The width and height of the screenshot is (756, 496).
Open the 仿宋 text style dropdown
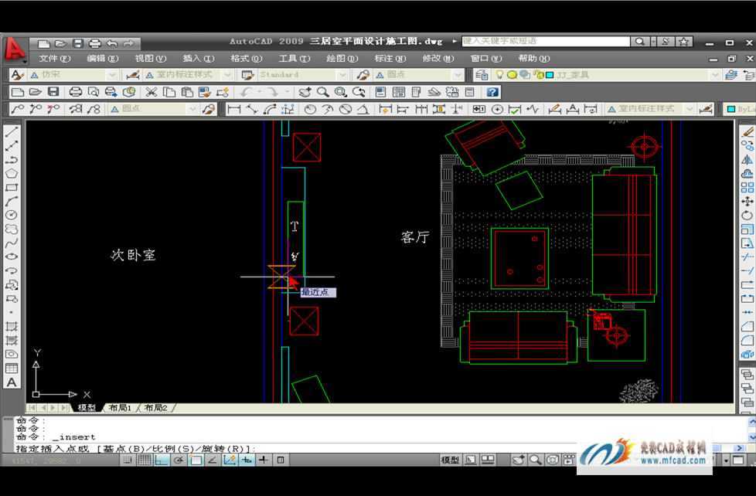tap(112, 75)
